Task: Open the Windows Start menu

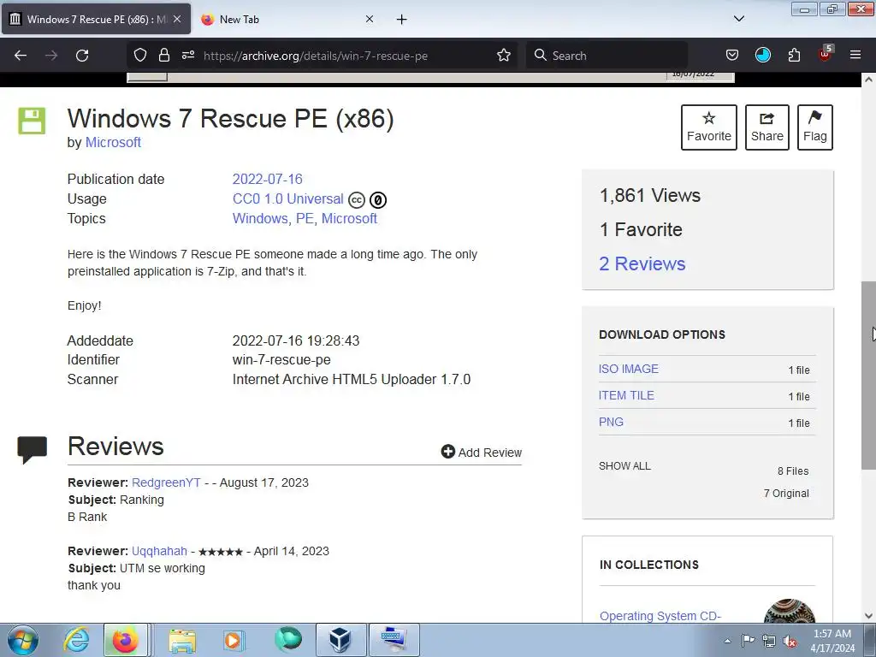Action: pyautogui.click(x=22, y=640)
